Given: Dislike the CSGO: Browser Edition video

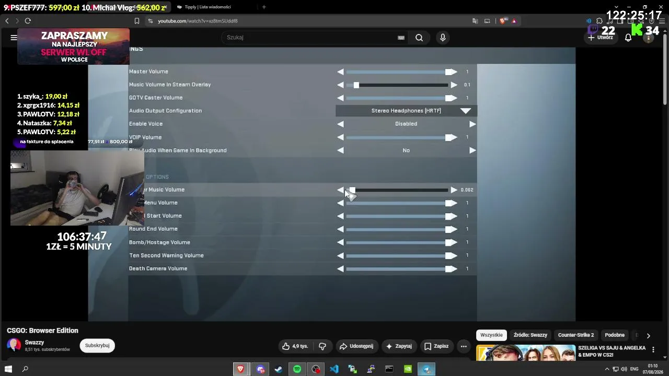Looking at the screenshot, I should click(322, 346).
